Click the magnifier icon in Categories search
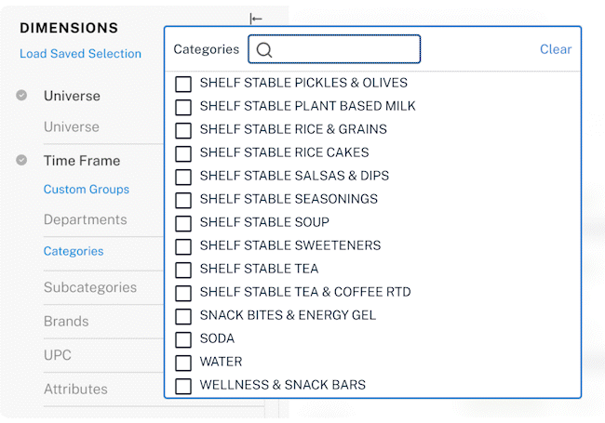This screenshot has height=423, width=605. (264, 49)
